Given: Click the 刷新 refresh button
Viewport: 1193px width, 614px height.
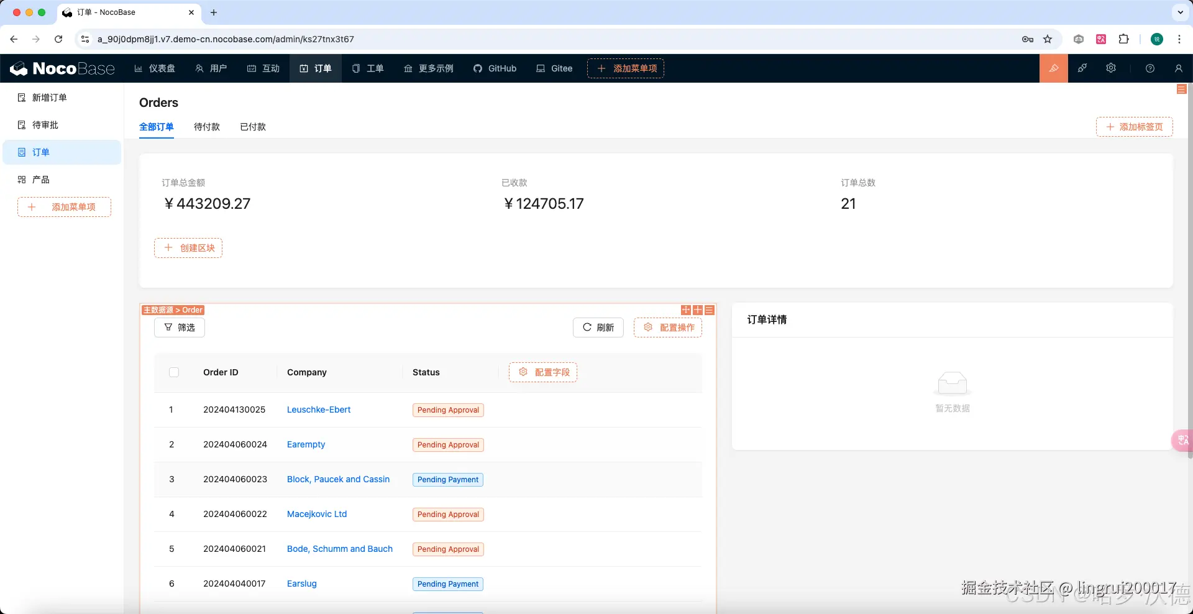Looking at the screenshot, I should click(598, 328).
